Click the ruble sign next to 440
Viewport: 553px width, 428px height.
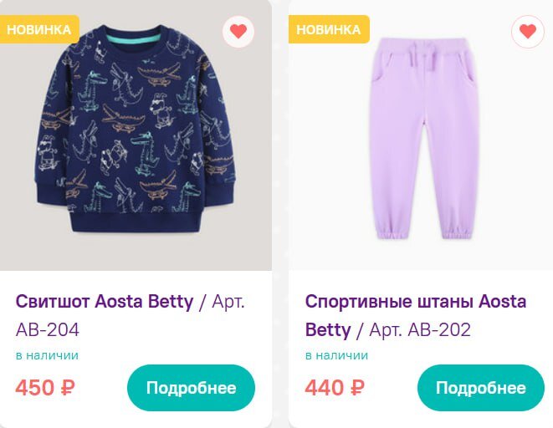(356, 388)
